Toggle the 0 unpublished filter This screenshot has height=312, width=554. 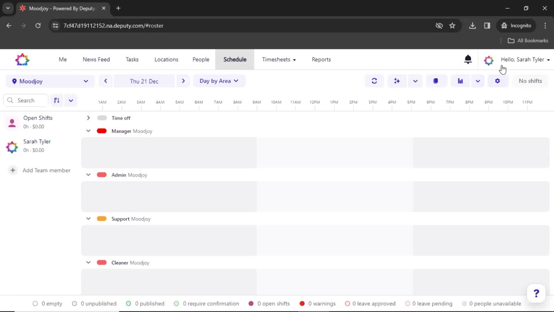pyautogui.click(x=94, y=304)
